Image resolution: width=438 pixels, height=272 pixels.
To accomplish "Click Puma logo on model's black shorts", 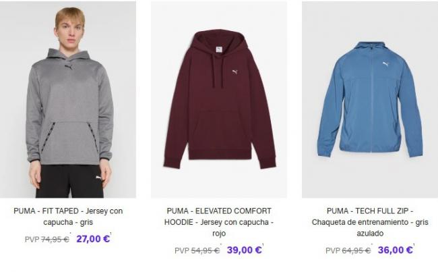I will pyautogui.click(x=98, y=178).
